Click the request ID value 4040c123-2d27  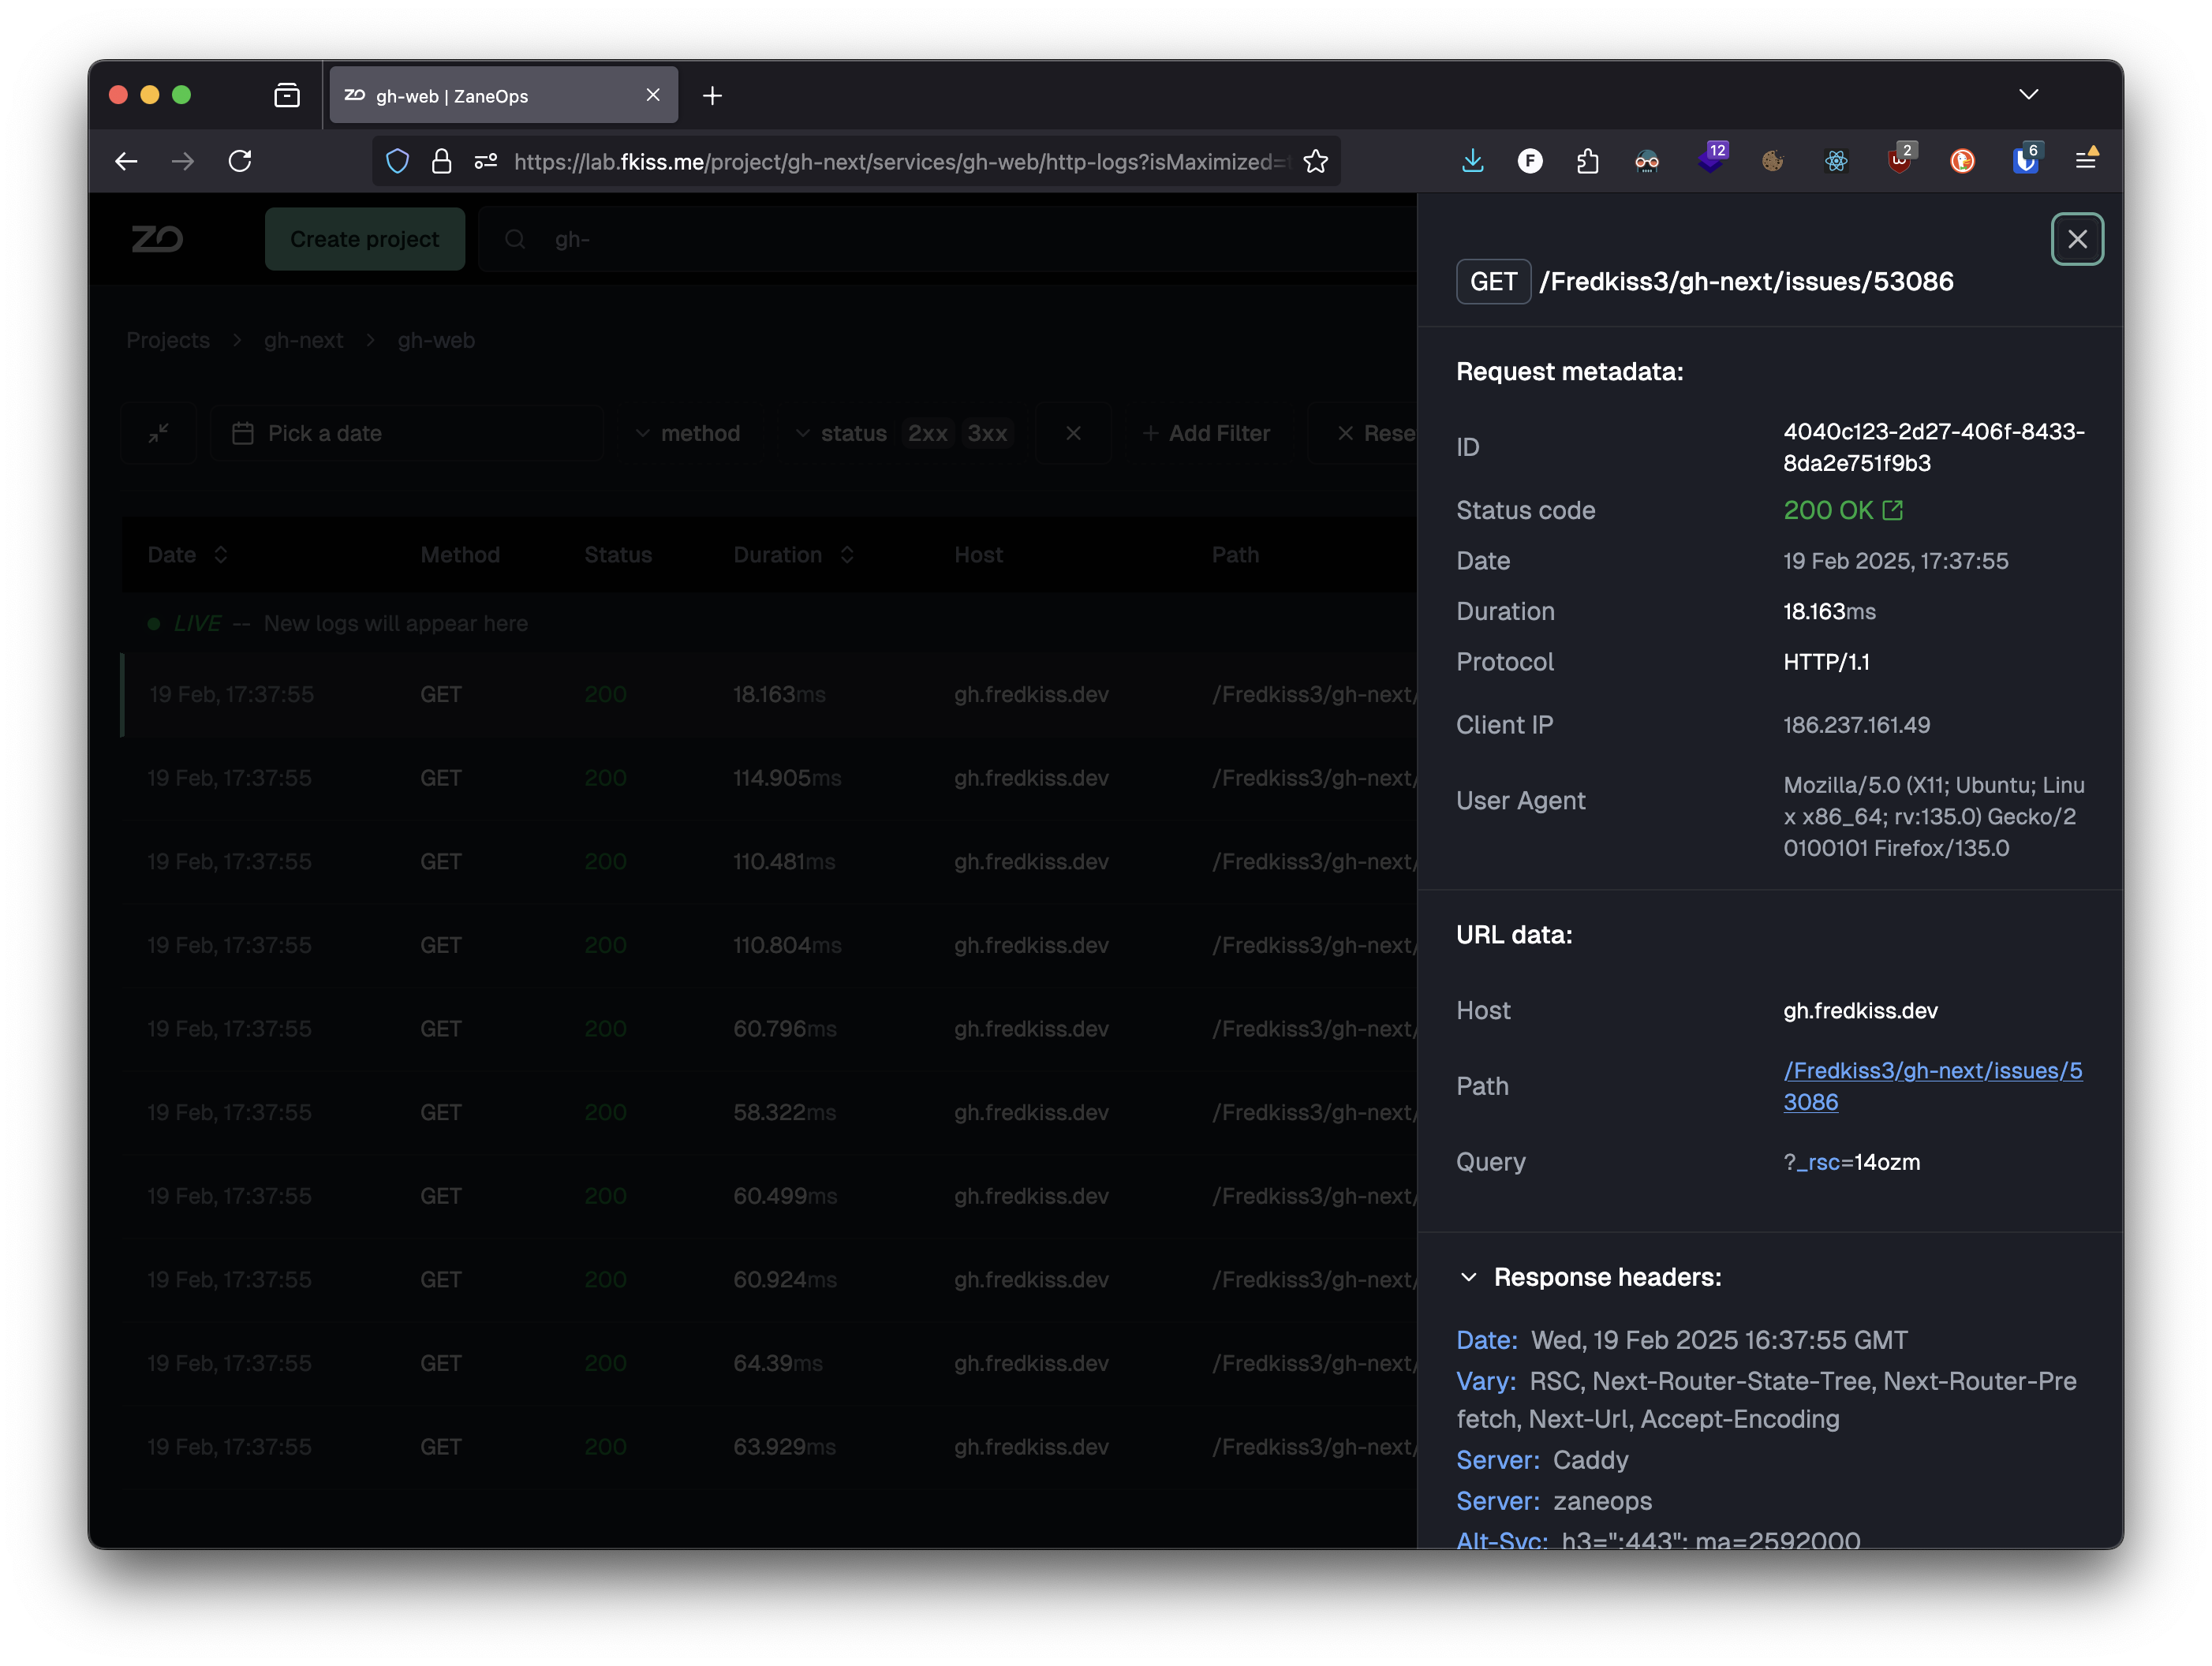(x=1933, y=447)
